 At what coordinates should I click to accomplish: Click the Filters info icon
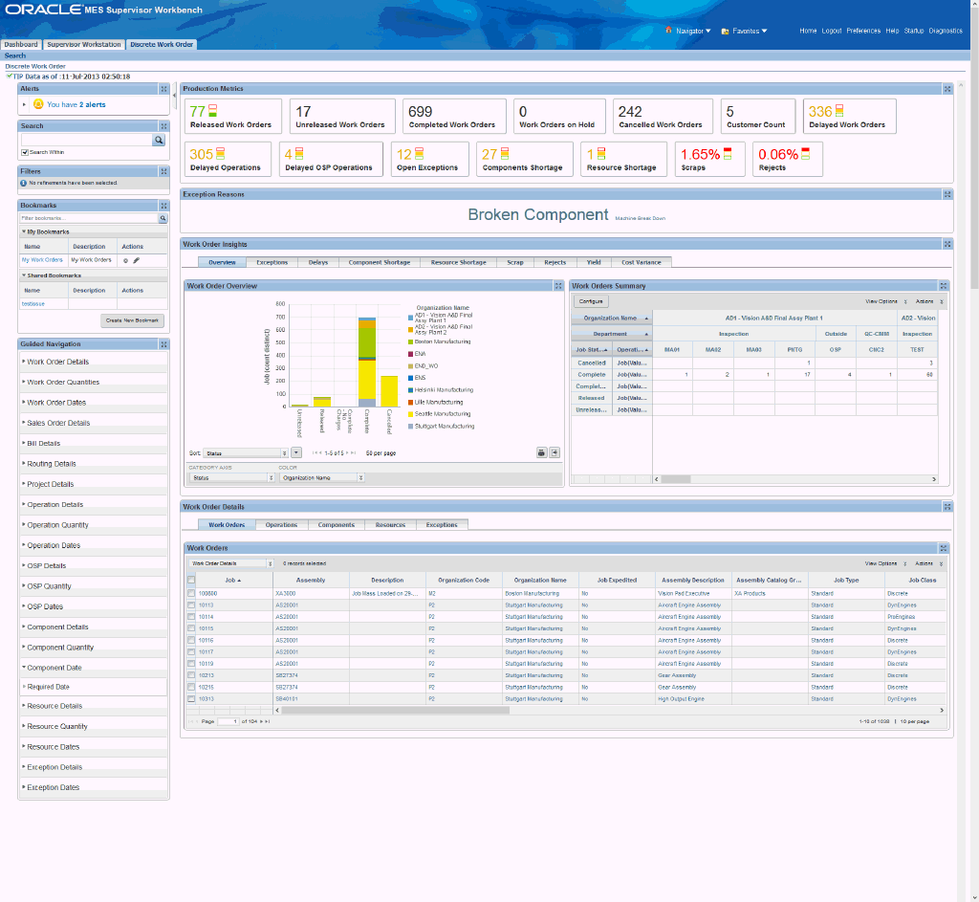(x=23, y=183)
